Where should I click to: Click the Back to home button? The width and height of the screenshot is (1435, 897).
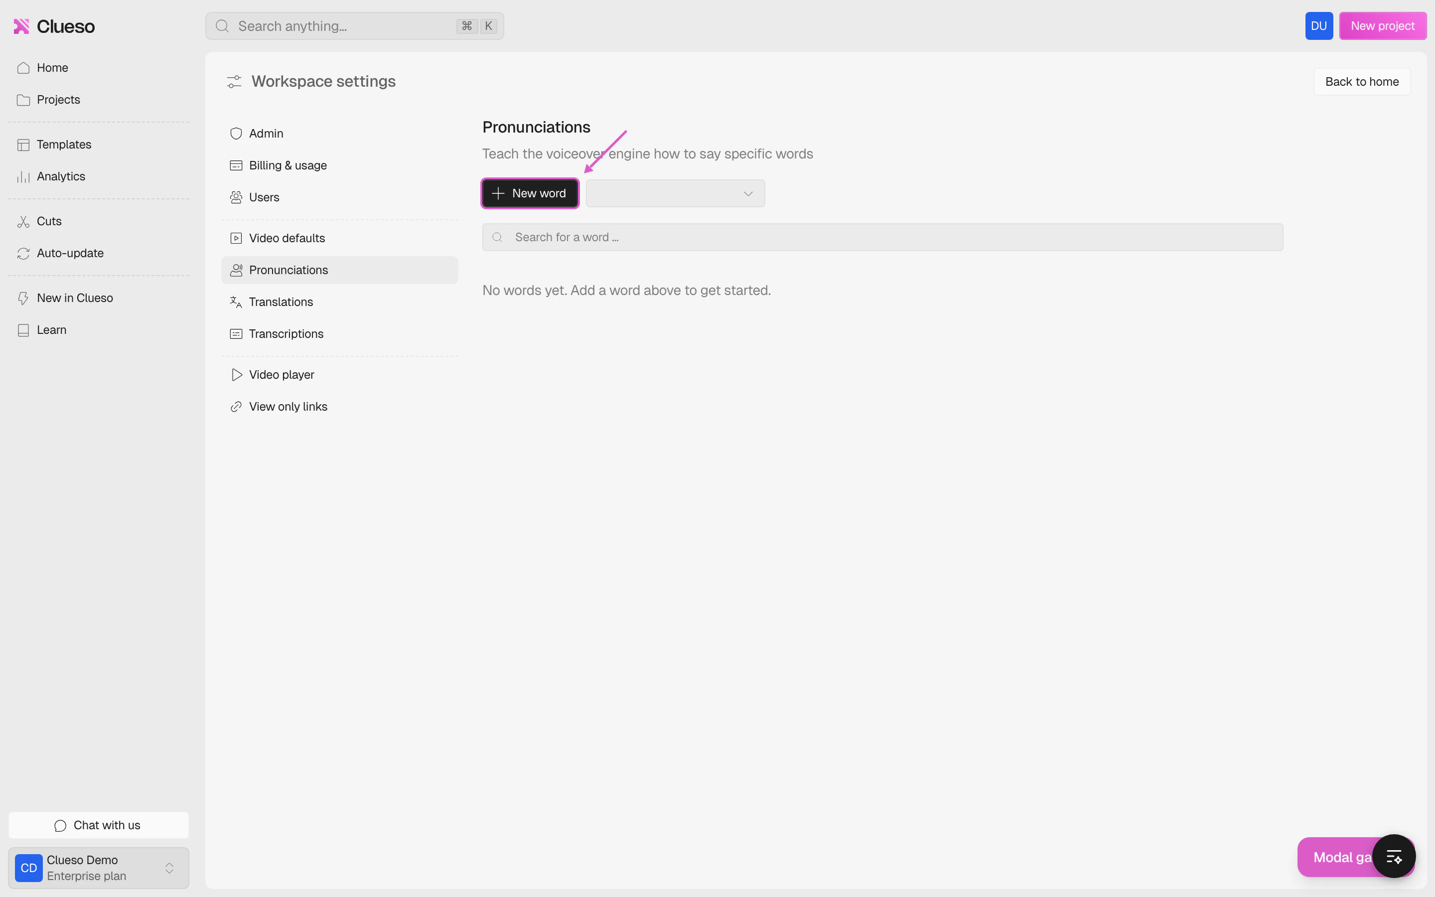pos(1361,81)
